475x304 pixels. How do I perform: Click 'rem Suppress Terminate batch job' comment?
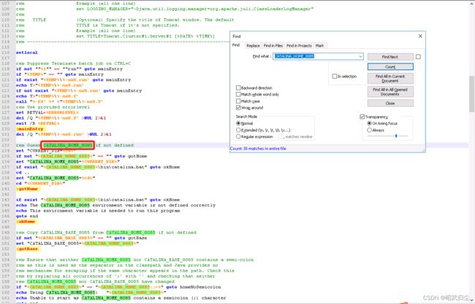coord(73,63)
